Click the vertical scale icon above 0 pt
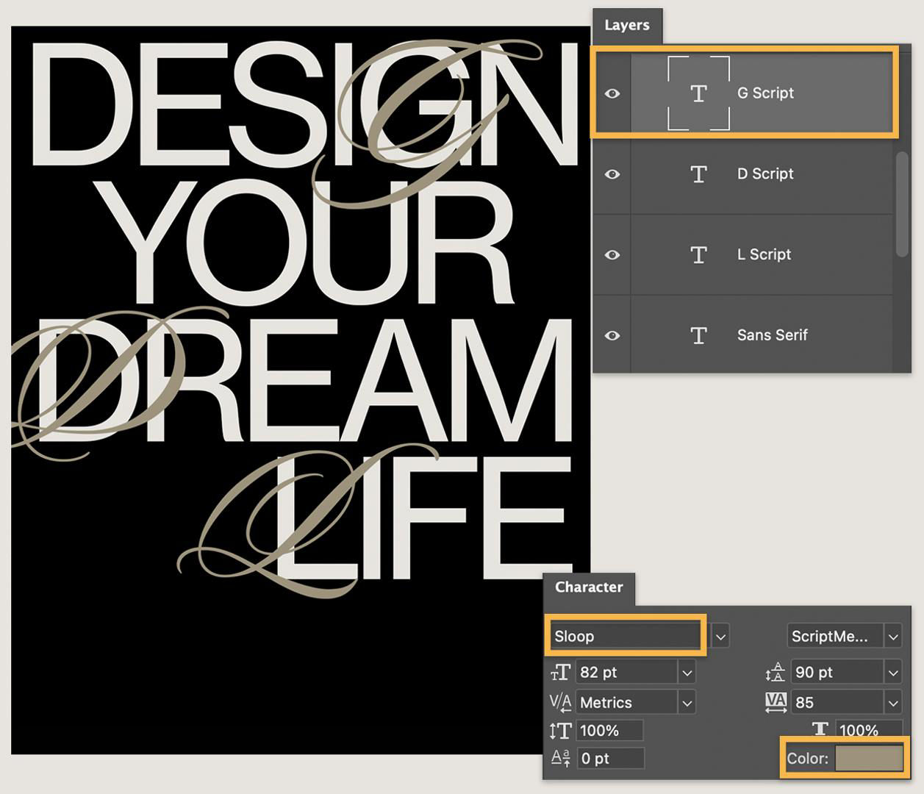 (561, 730)
